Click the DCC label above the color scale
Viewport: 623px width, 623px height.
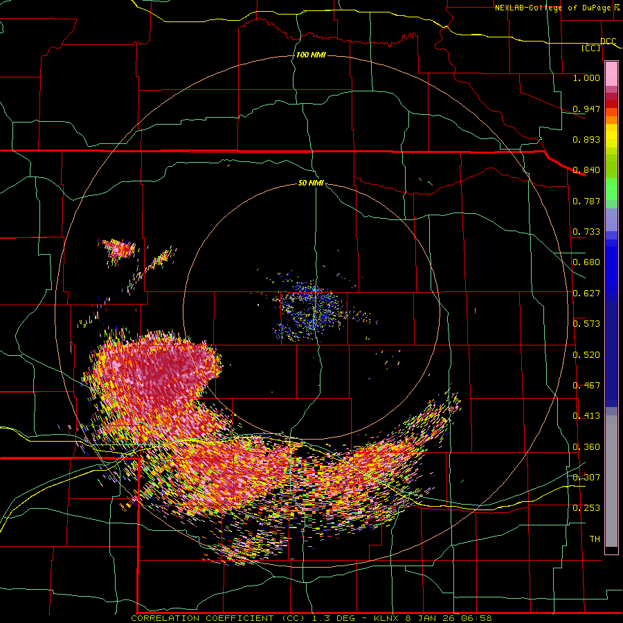[608, 41]
